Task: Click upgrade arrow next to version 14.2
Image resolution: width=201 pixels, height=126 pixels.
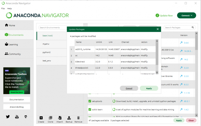Action: (x=181, y=59)
